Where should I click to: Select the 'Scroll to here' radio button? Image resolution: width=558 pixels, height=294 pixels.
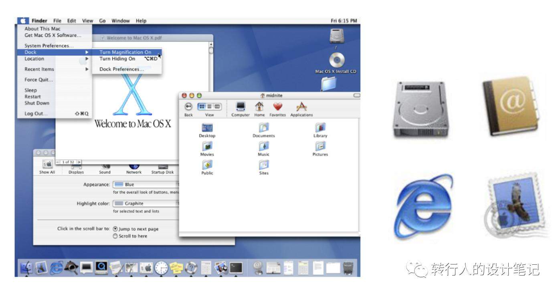[115, 236]
